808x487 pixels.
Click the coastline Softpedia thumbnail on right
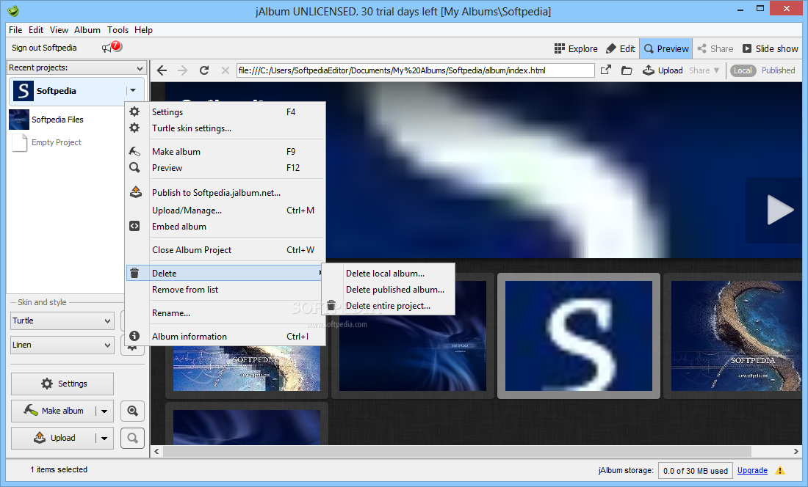736,336
